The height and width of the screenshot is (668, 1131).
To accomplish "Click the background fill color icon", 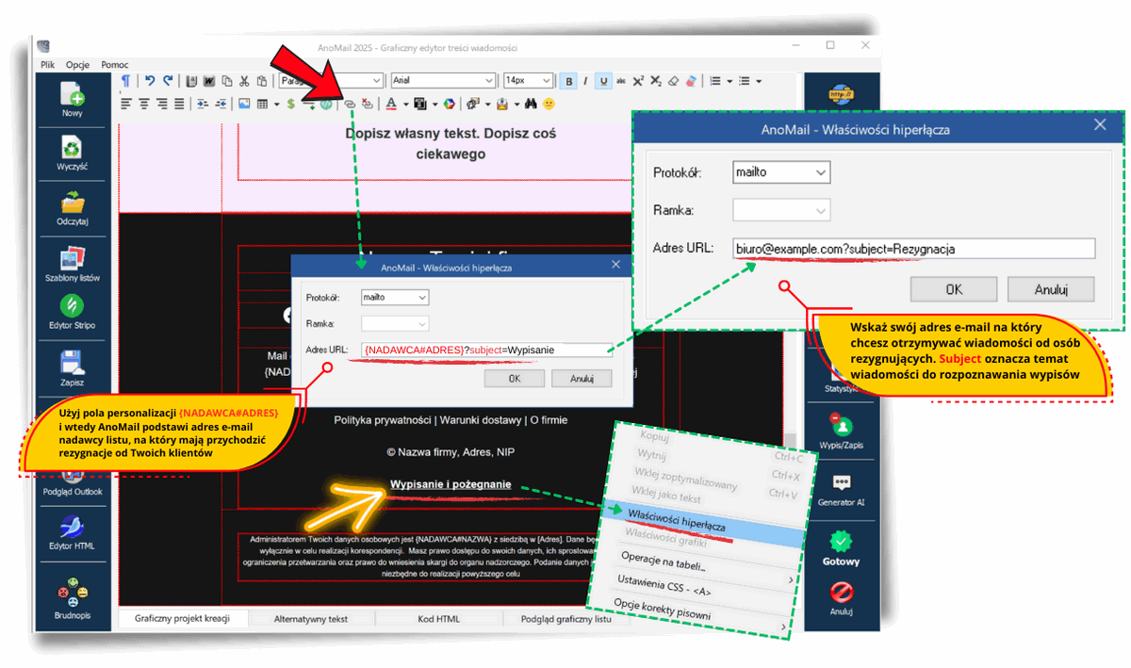I will click(419, 104).
